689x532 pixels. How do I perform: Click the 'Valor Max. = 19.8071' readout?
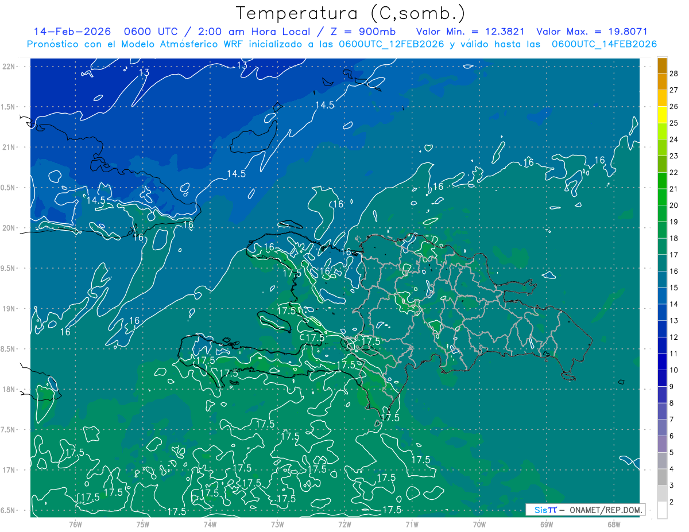tap(592, 32)
